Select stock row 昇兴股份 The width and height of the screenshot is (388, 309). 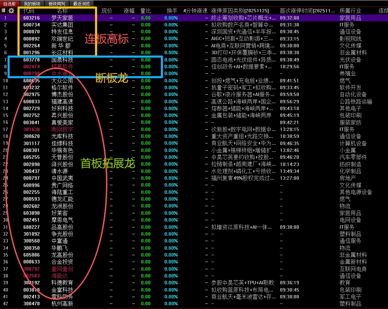point(194,115)
